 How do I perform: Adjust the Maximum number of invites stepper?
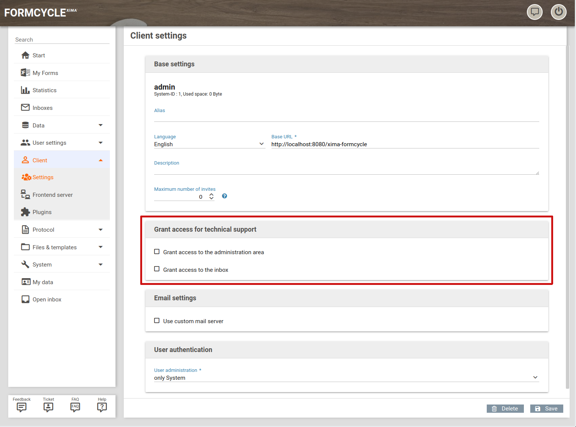tap(211, 196)
